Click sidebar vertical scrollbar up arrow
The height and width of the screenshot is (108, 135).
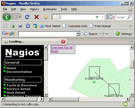coord(46,47)
